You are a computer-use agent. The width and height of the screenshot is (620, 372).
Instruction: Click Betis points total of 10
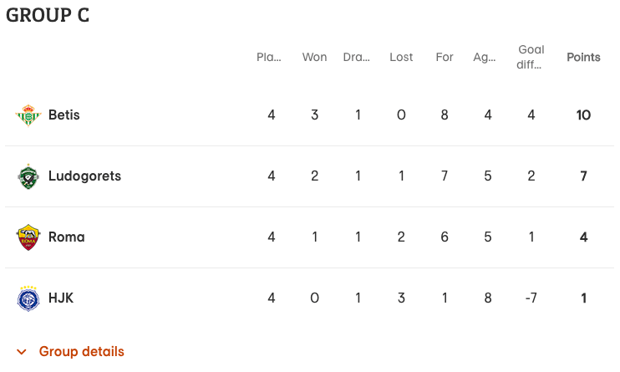pos(583,115)
